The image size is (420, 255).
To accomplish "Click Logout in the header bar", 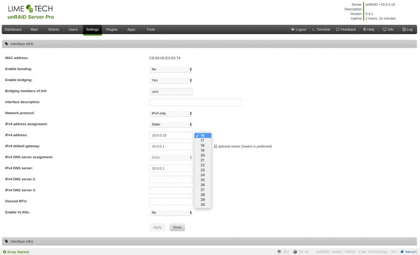I will tap(299, 29).
